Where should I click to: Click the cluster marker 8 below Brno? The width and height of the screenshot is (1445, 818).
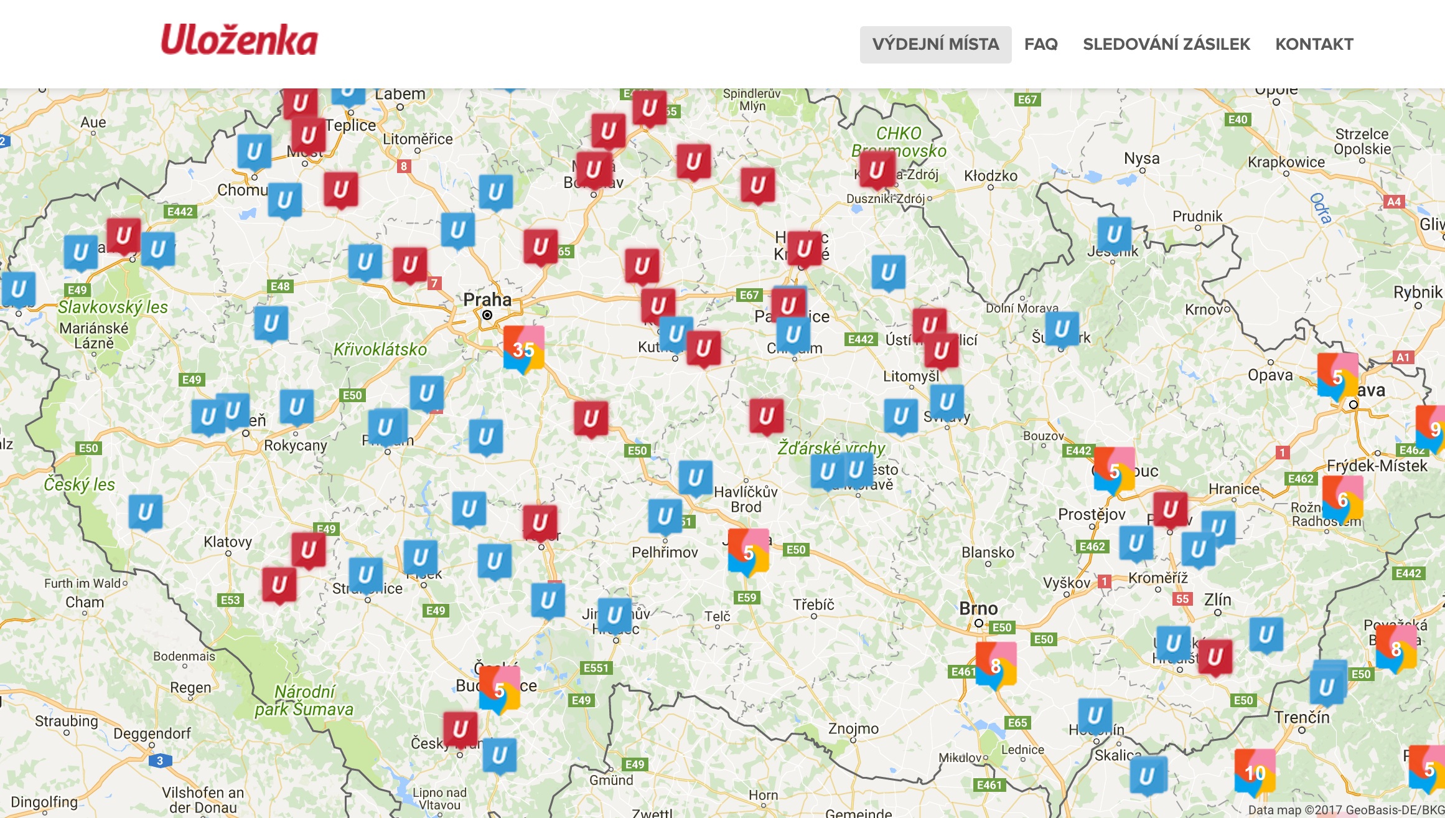[996, 665]
